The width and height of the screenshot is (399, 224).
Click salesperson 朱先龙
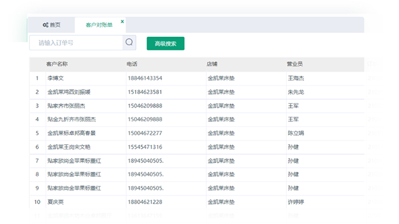(296, 92)
